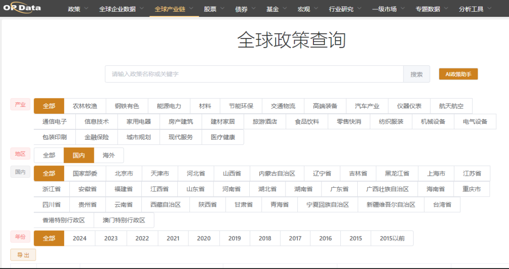Select the year 2023 filter
509x269 pixels.
111,238
